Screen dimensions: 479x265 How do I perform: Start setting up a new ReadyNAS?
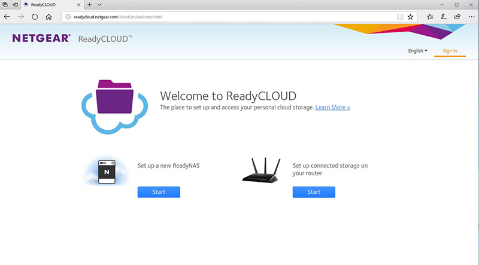pos(159,192)
